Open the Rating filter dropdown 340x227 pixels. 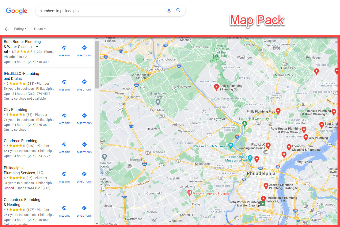(20, 29)
